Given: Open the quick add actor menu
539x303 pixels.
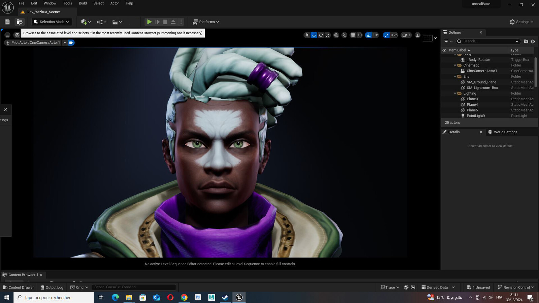Looking at the screenshot, I should coord(86,22).
